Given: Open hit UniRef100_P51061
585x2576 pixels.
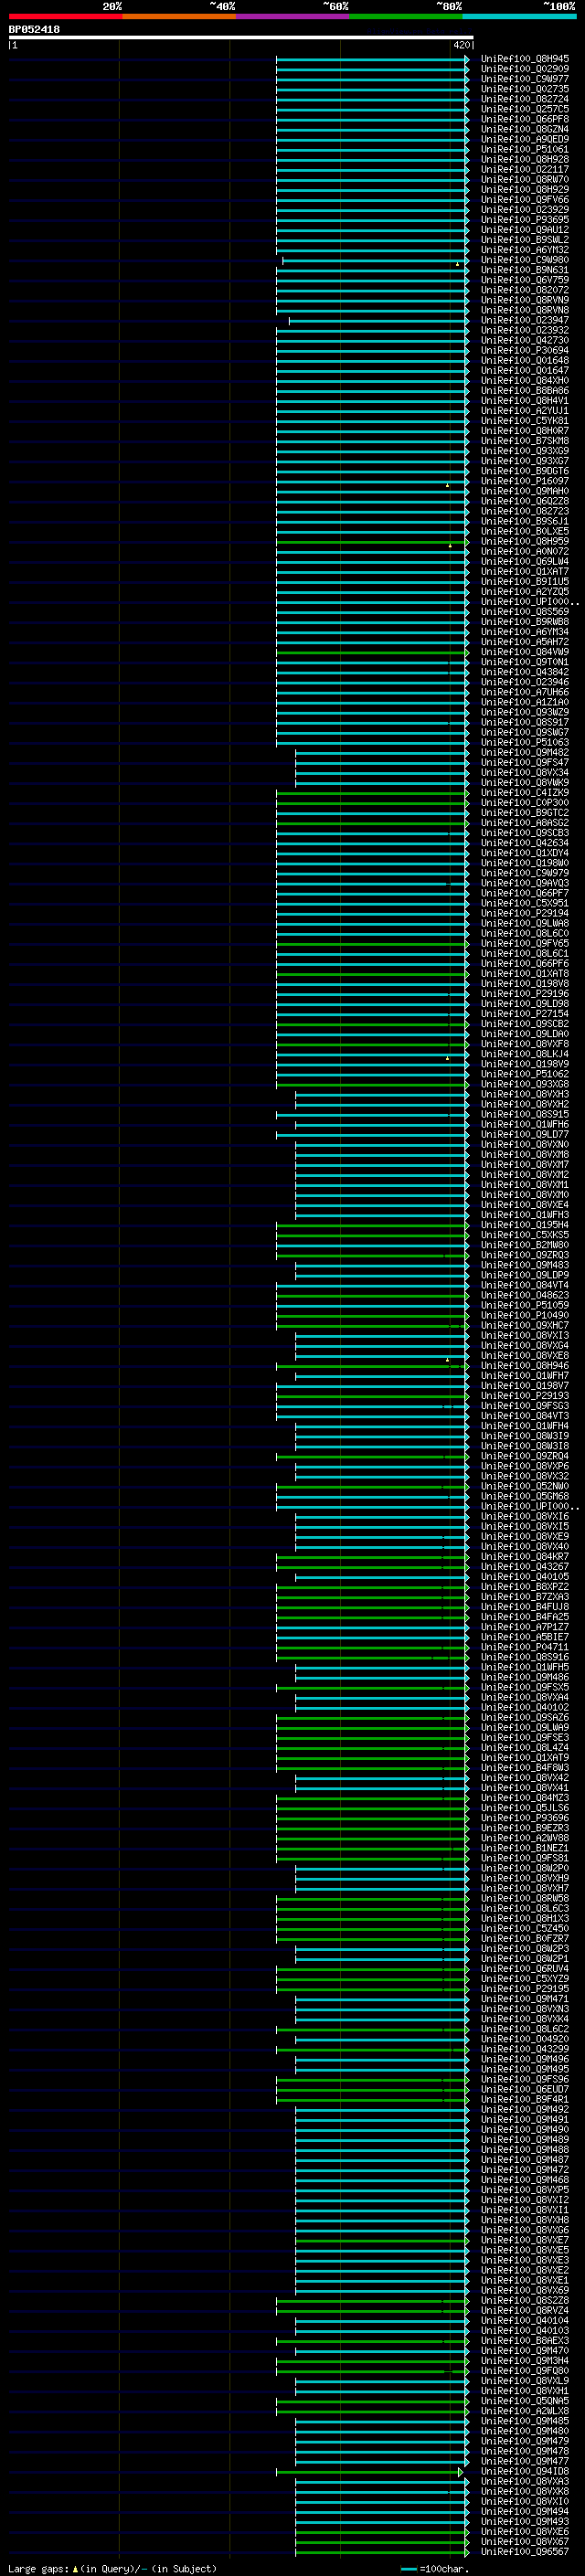Looking at the screenshot, I should [x=525, y=149].
